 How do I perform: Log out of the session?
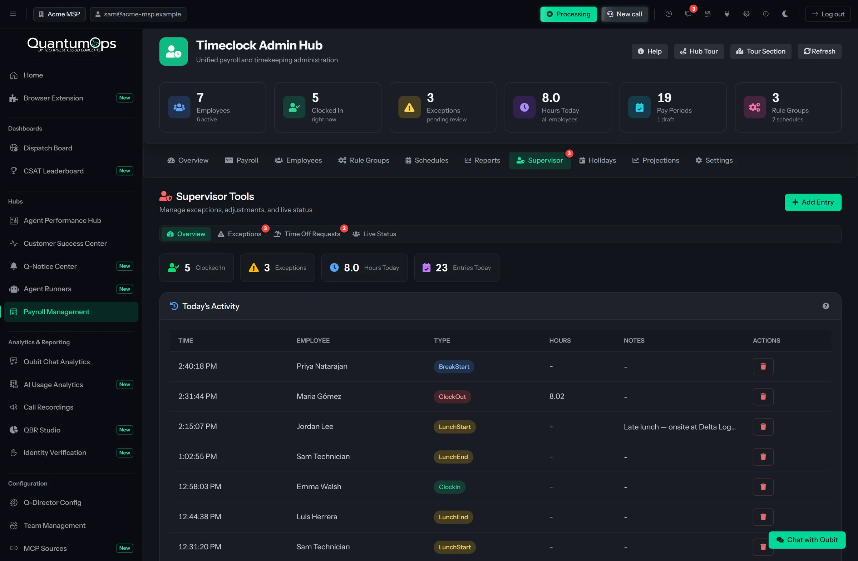(828, 14)
